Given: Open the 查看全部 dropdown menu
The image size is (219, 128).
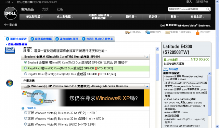Looking at the screenshot, I should click(x=197, y=17).
